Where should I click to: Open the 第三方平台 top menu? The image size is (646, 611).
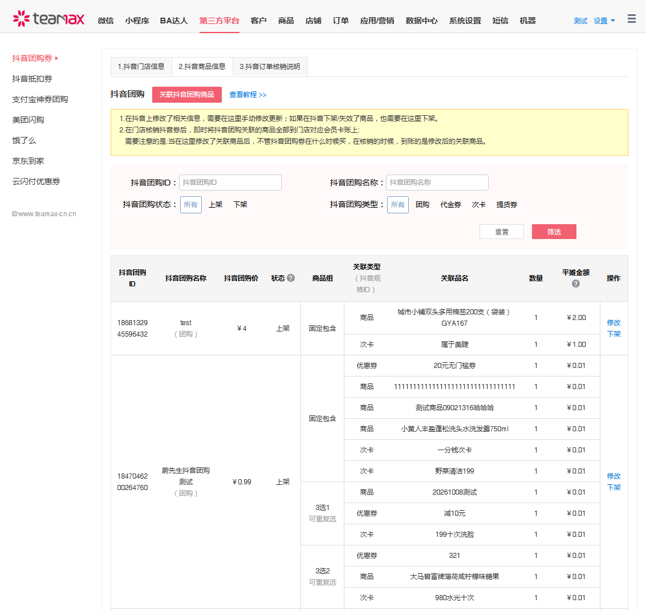(x=219, y=21)
